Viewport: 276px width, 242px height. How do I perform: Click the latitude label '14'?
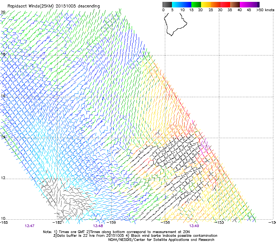click(3, 137)
